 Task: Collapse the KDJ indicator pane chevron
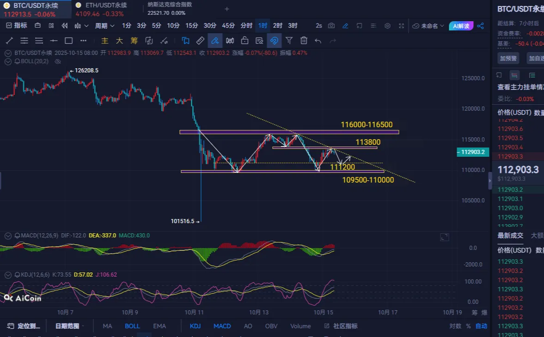[8, 275]
